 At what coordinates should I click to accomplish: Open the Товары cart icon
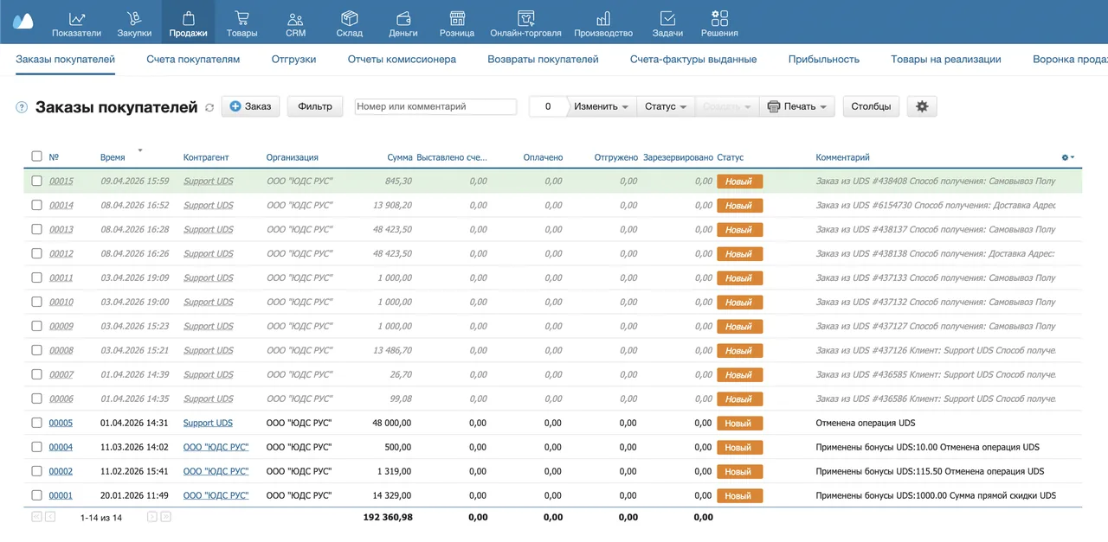[x=242, y=18]
